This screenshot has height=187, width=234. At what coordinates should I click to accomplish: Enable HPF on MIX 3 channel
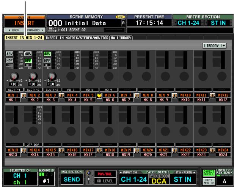tap(47, 61)
